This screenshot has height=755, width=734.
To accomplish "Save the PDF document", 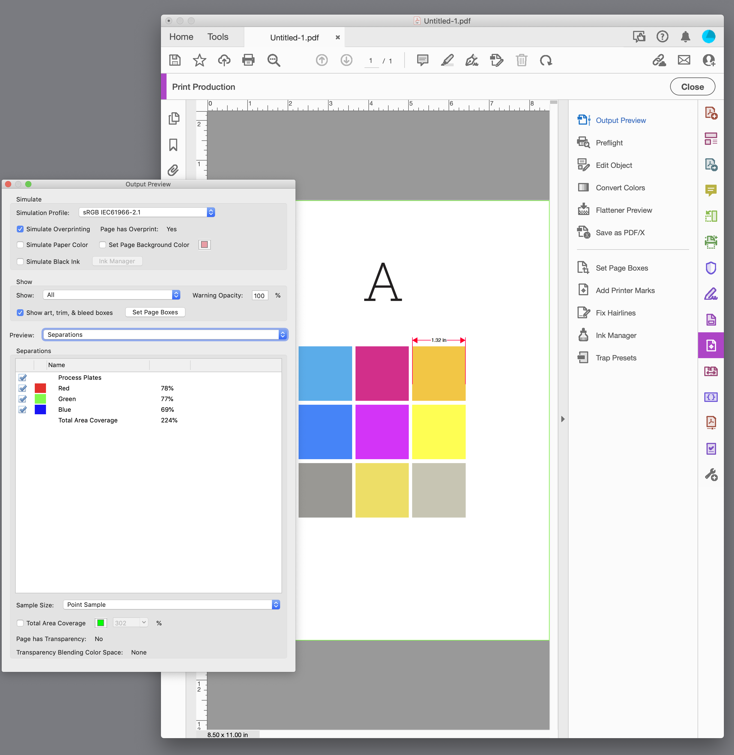I will click(x=175, y=60).
